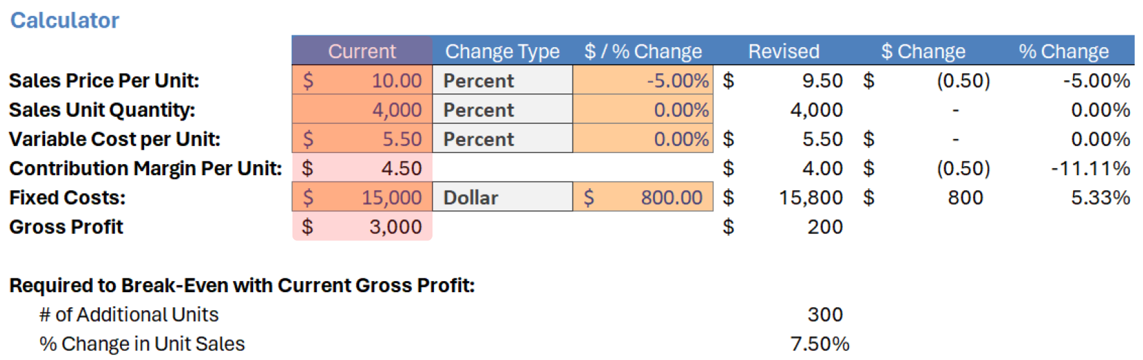Click current Sales Unit Quantity 4,000 cell
1143x360 pixels.
[362, 109]
